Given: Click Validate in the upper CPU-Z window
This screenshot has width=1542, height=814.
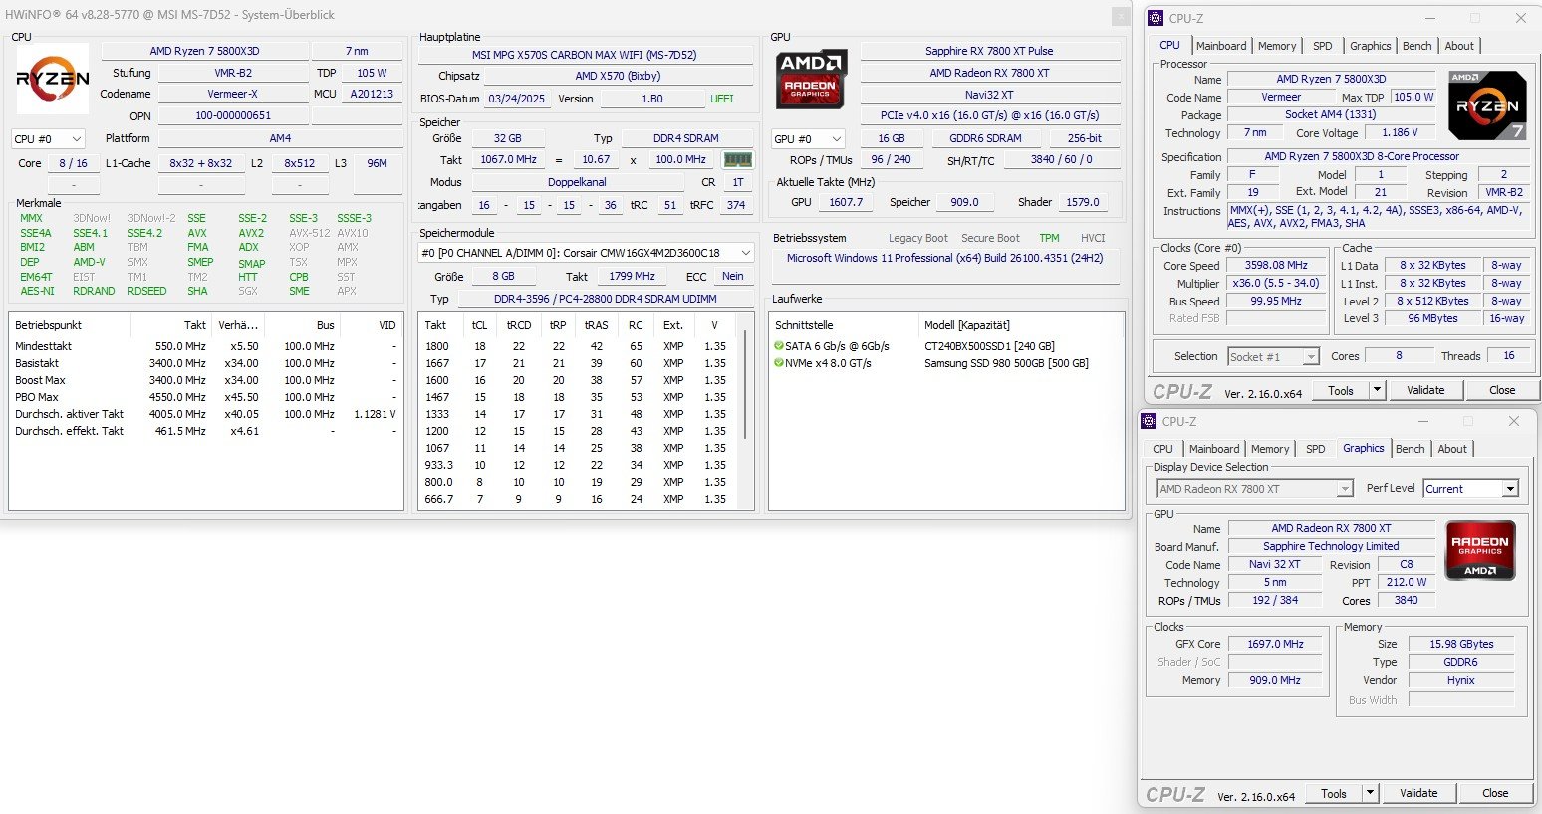Looking at the screenshot, I should (x=1425, y=390).
